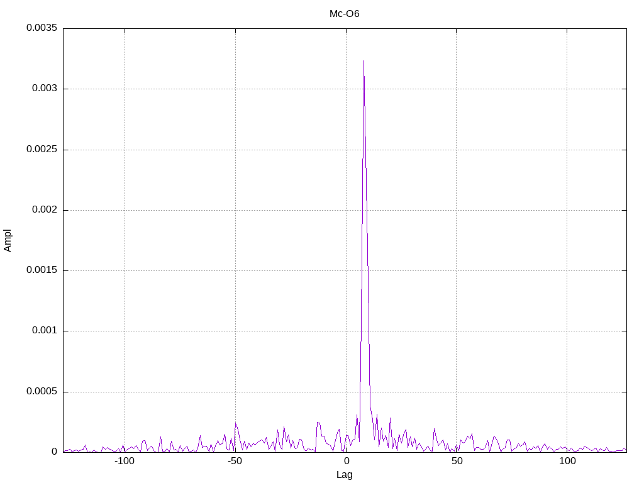644x483 pixels.
Task: Click the plot title Mc-O6
Action: pyautogui.click(x=344, y=14)
